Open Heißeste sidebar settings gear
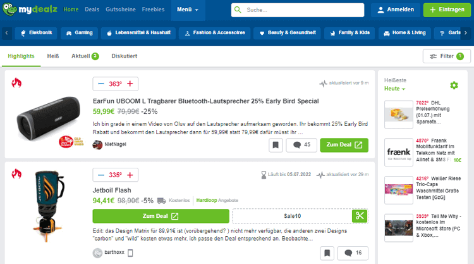Image resolution: width=474 pixels, height=264 pixels. (x=454, y=85)
